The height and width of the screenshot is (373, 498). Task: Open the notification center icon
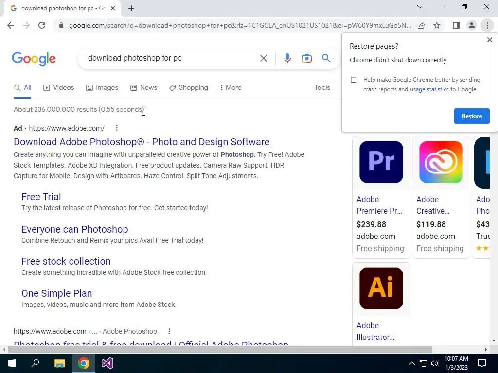tap(482, 363)
